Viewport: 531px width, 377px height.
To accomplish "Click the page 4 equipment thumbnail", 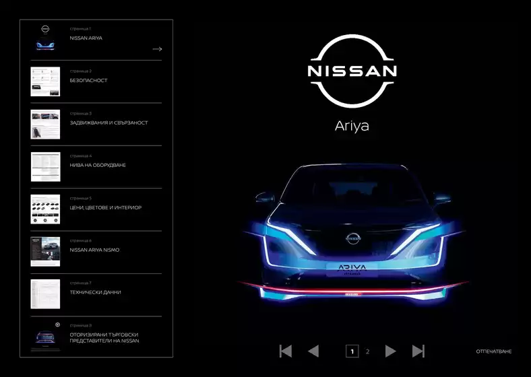I will pos(46,166).
